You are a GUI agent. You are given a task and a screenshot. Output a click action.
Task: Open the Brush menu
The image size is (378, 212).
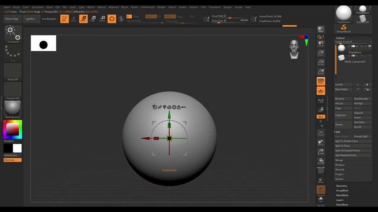point(17,7)
